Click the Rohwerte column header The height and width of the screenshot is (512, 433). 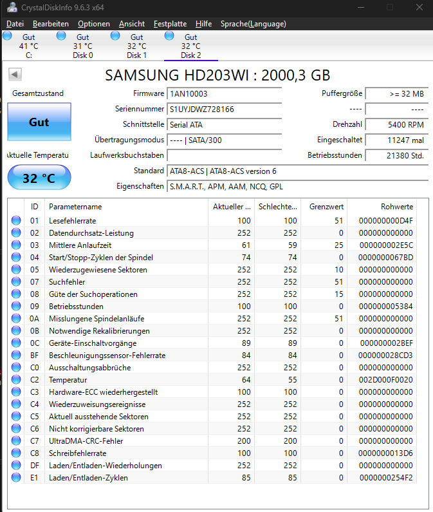(x=382, y=206)
